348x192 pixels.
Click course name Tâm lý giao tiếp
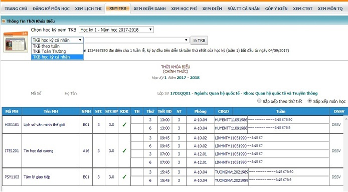37,177
